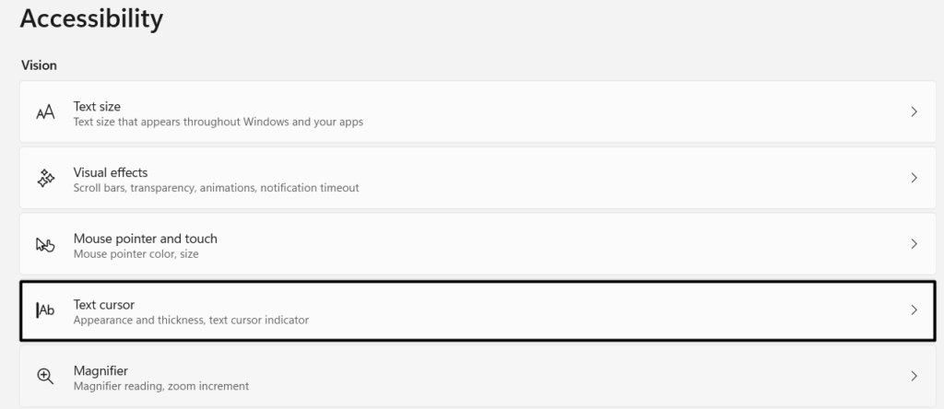
Task: Open Visual effects via the right chevron
Action: (x=914, y=178)
